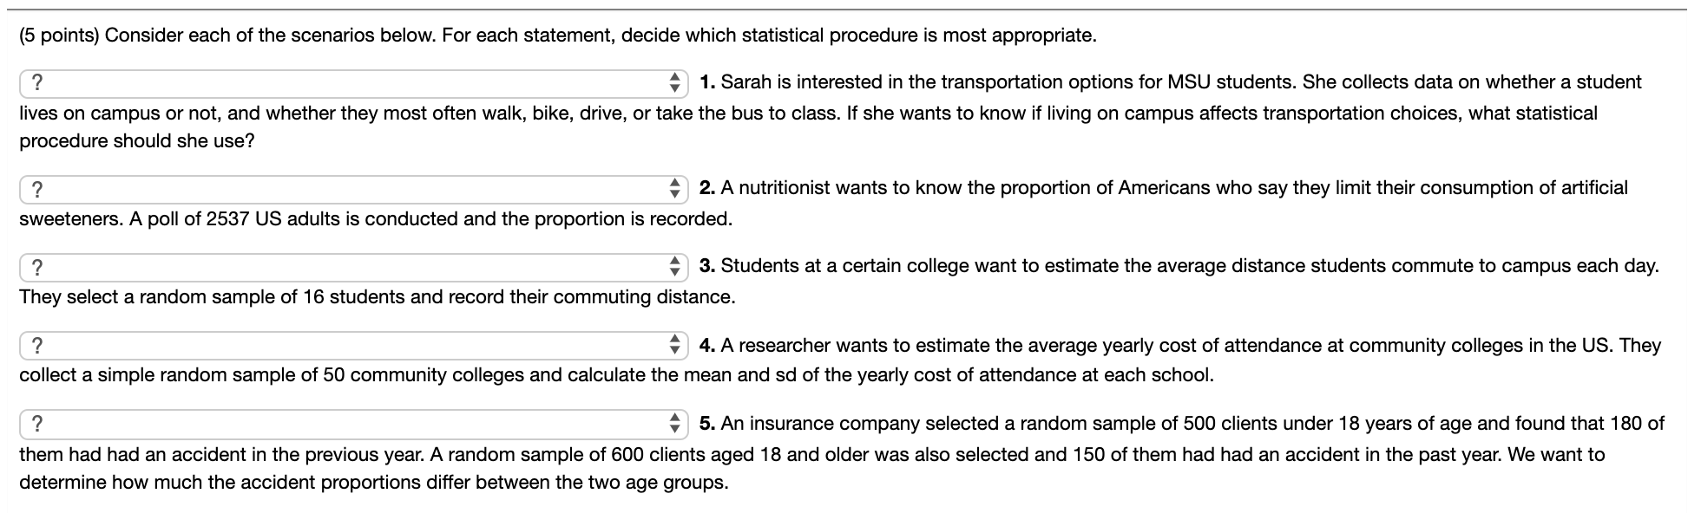Image resolution: width=1701 pixels, height=513 pixels.
Task: Click the up-down arrow icon on question 2 selector
Action: click(x=676, y=187)
